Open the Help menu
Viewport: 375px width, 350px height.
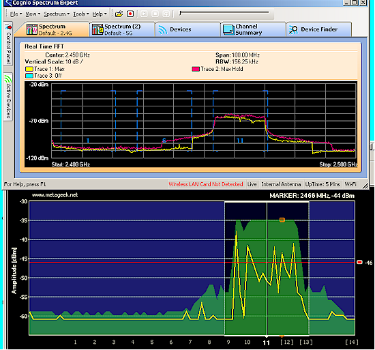click(100, 14)
